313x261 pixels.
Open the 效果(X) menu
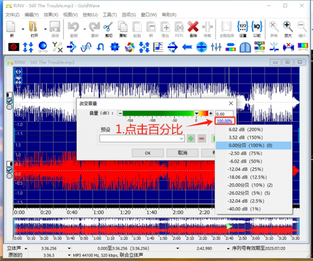[51, 15]
